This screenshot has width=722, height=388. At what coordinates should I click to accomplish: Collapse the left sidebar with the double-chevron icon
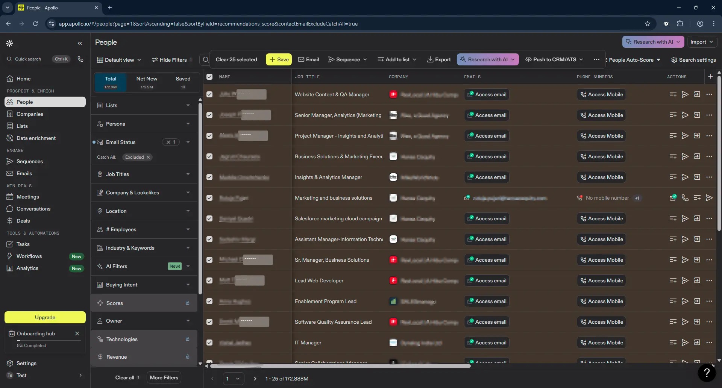point(80,43)
